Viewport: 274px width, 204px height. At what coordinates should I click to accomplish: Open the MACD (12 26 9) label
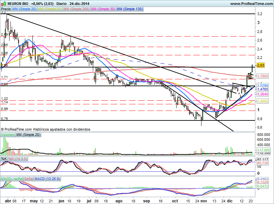pyautogui.click(x=48, y=179)
